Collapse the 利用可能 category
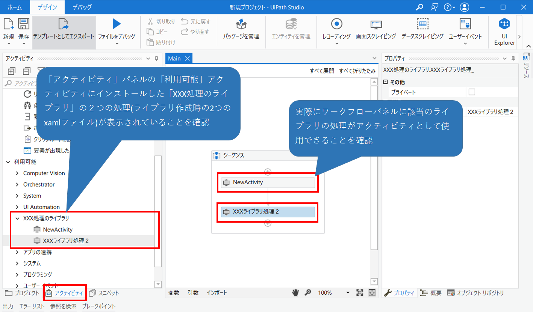The image size is (533, 312). pyautogui.click(x=8, y=162)
